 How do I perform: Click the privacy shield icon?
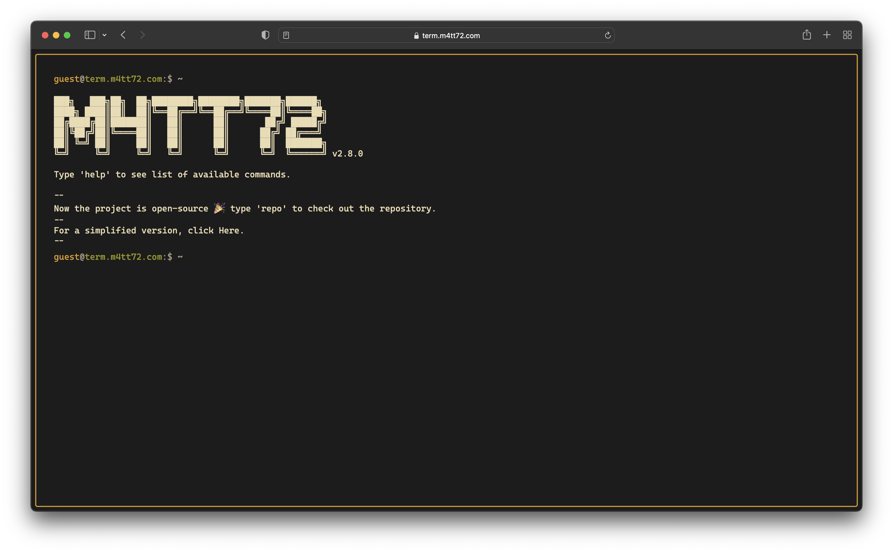click(265, 35)
